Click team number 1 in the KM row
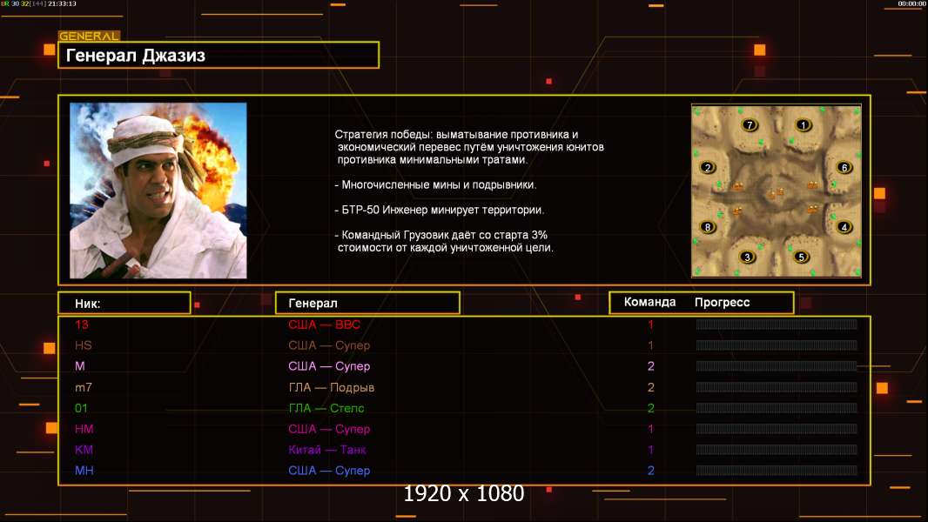This screenshot has width=928, height=522. tap(650, 449)
